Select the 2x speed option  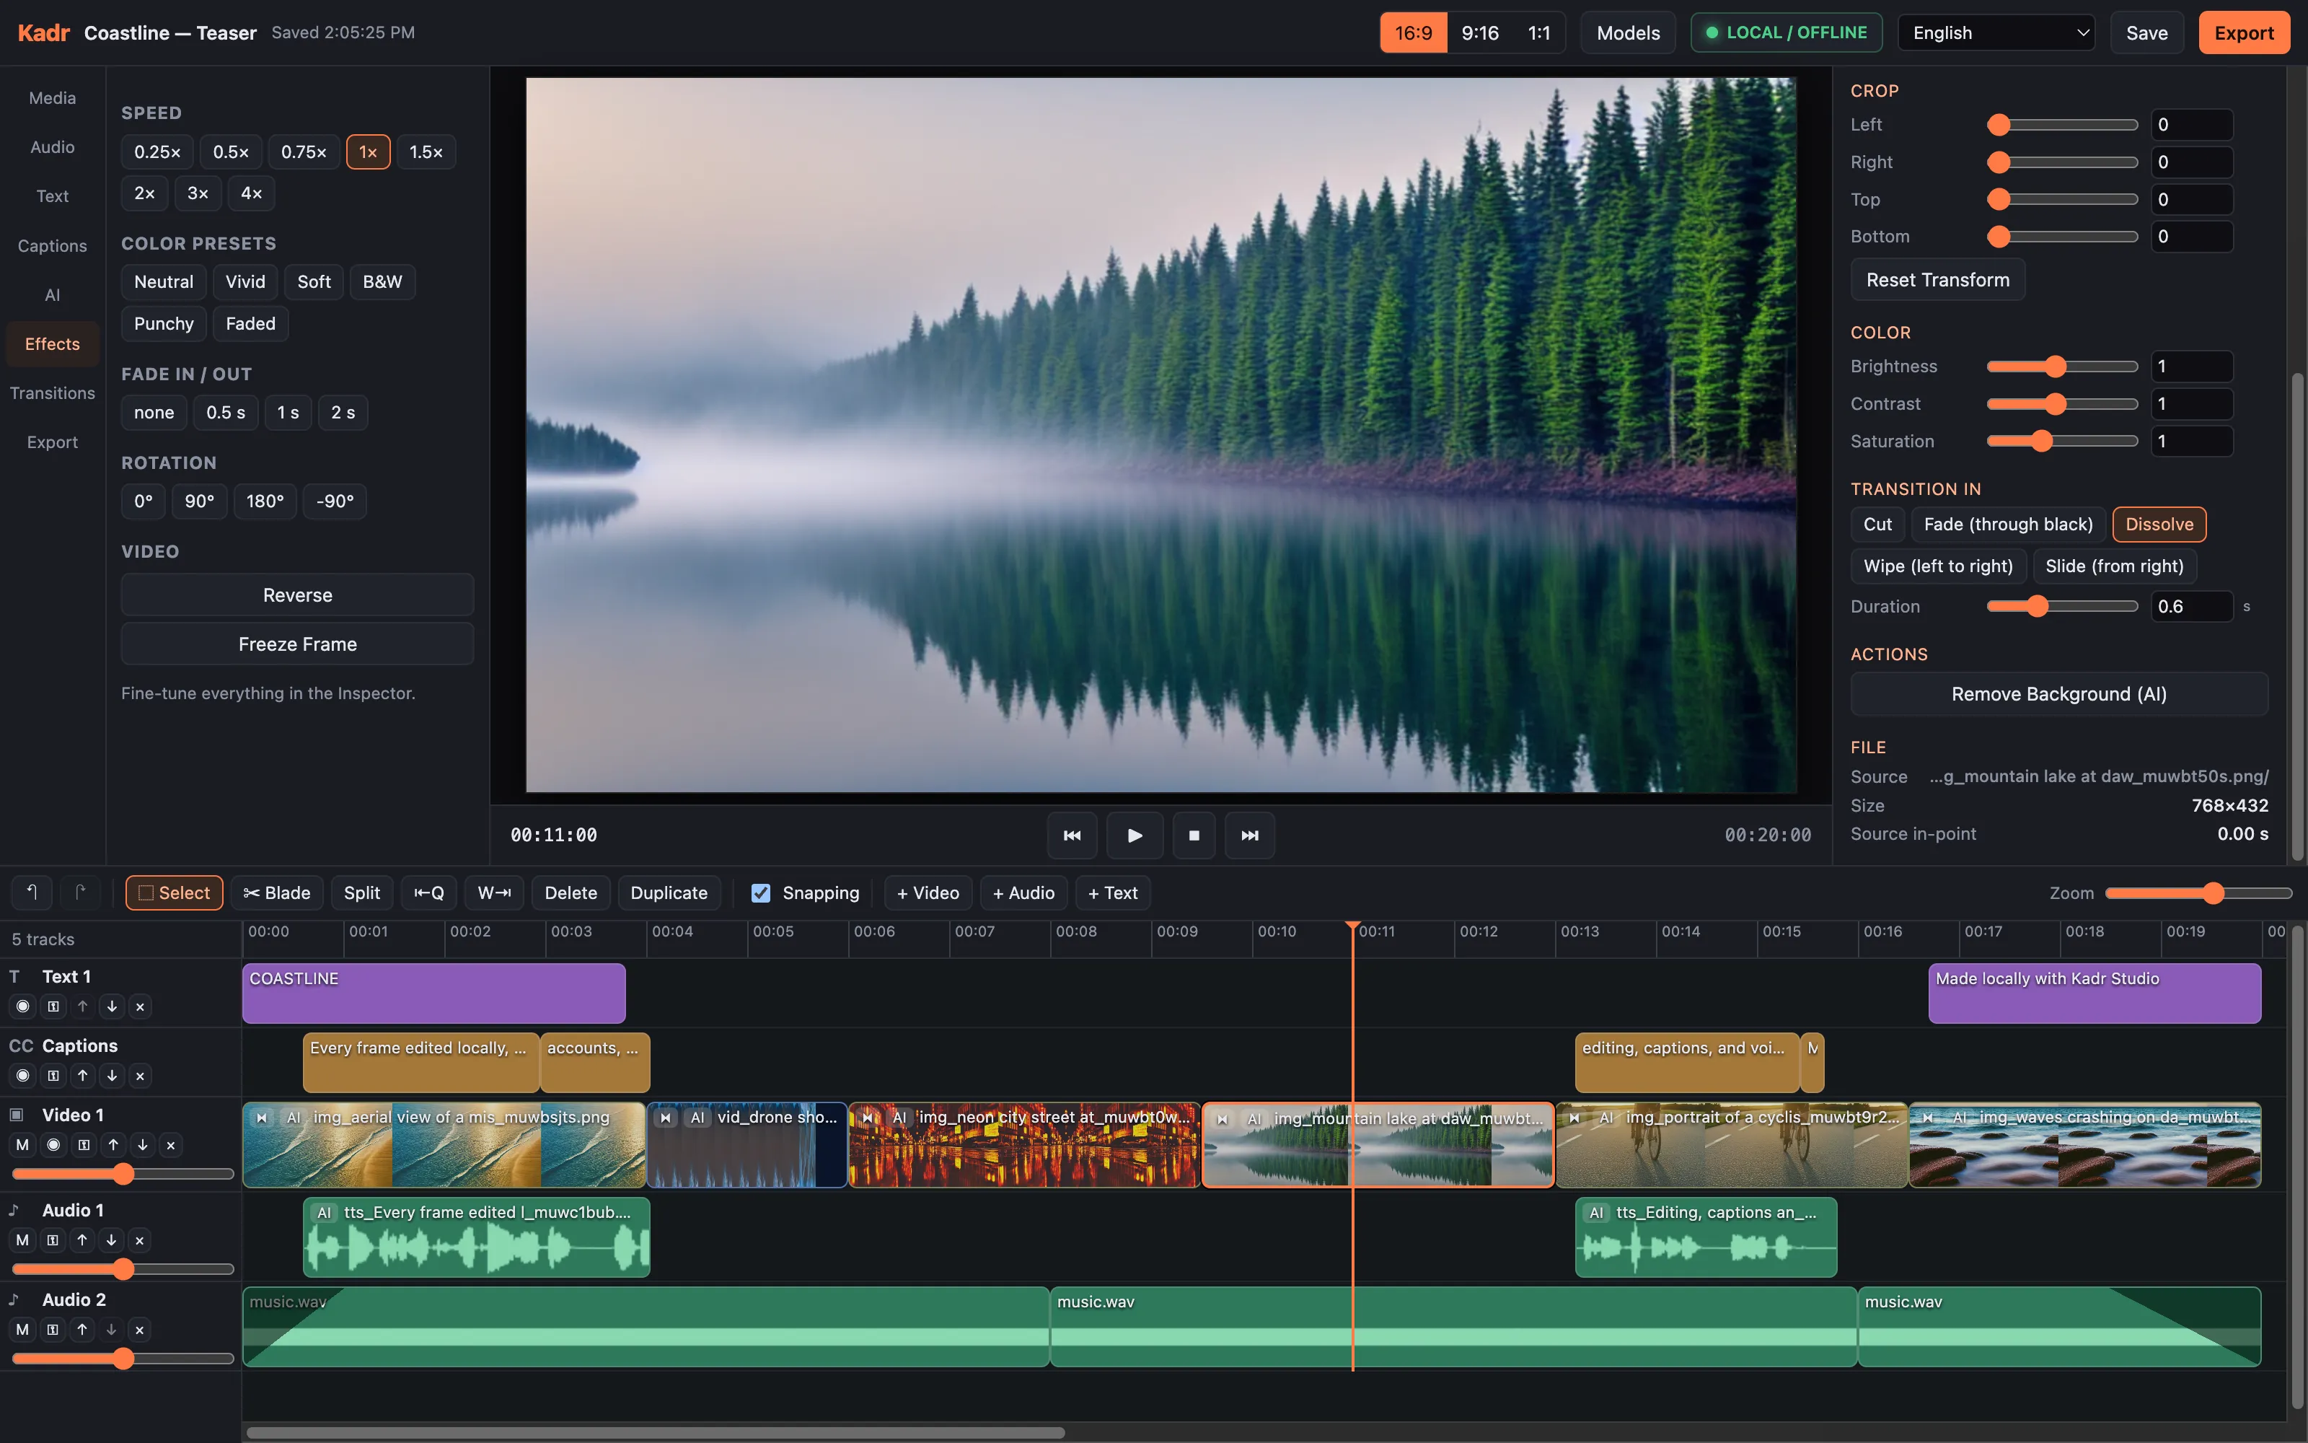[x=144, y=193]
